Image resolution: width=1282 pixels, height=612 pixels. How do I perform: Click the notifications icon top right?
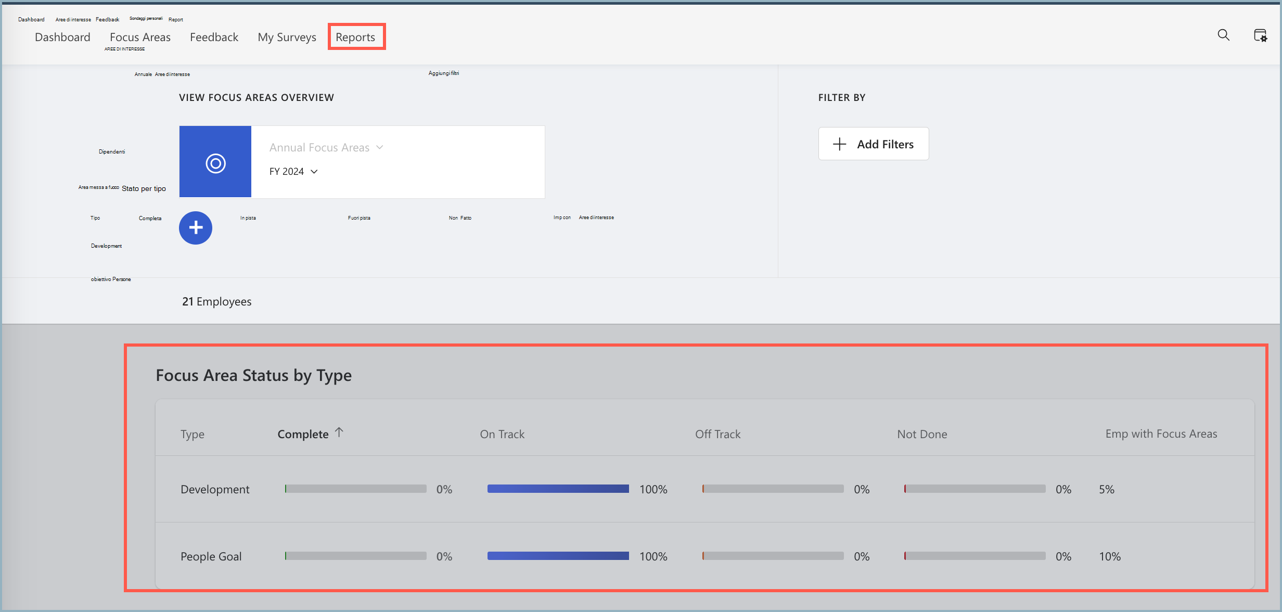(1259, 36)
